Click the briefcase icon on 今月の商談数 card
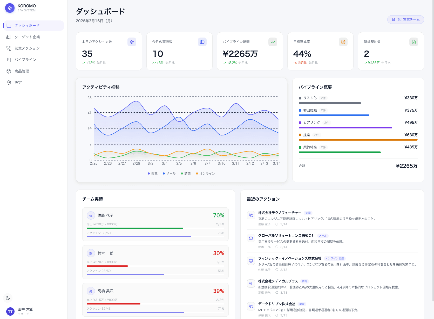 click(202, 42)
